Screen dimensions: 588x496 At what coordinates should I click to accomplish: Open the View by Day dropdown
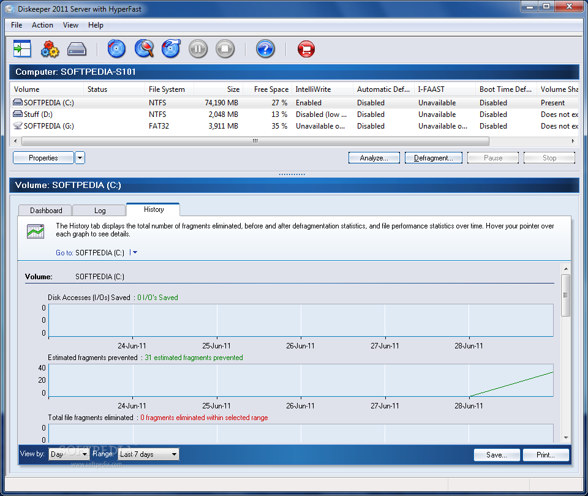tap(69, 454)
